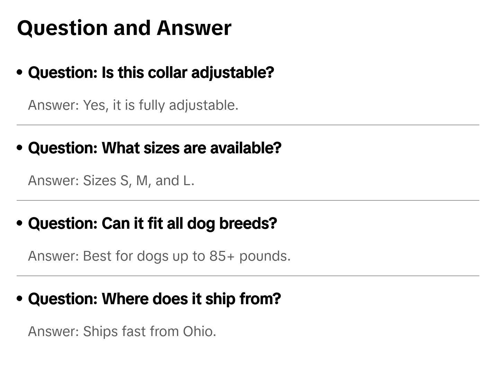Select the "Can it fit all dog breeds?" question
Viewport: 496px width, 371px height.
pos(152,224)
